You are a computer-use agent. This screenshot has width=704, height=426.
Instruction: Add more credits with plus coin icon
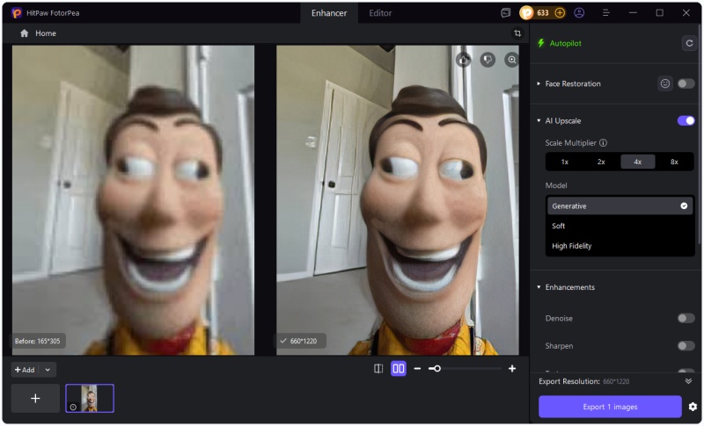[x=560, y=13]
